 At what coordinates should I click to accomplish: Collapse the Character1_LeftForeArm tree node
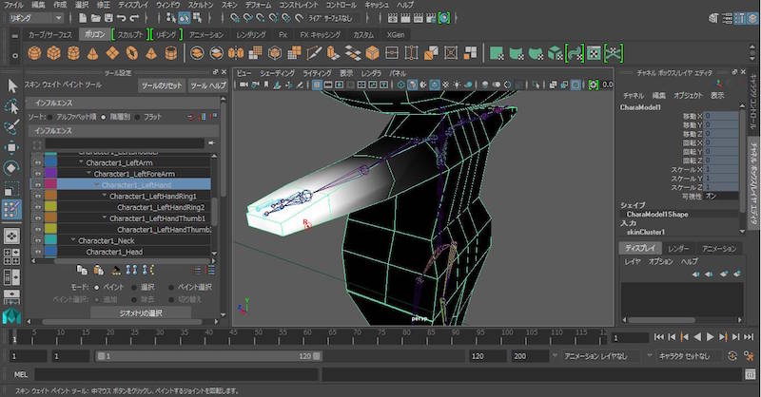point(89,174)
